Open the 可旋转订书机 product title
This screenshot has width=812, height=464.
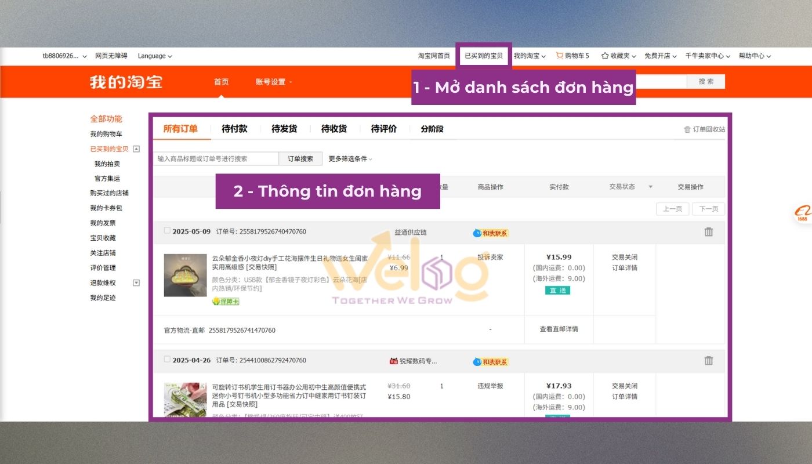pyautogui.click(x=289, y=396)
